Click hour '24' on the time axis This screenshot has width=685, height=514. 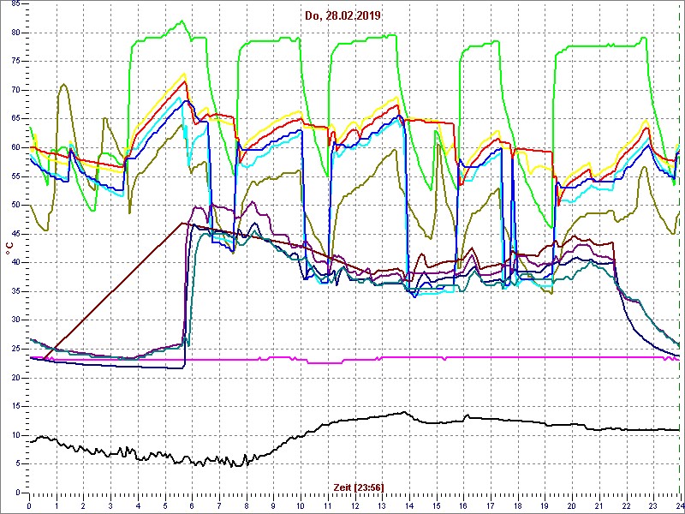680,505
